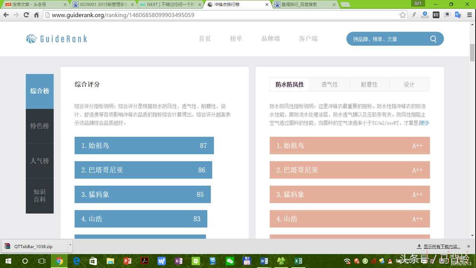Select the 耐磨性 tab

(369, 84)
